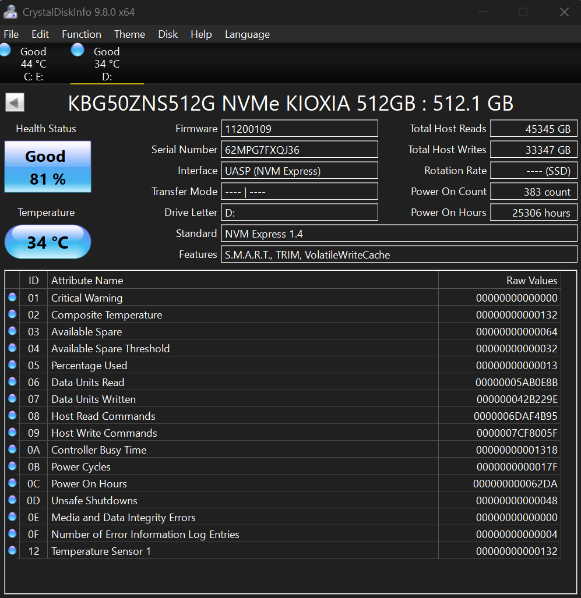Click status dot for Host Read Commands row
This screenshot has width=581, height=598.
pyautogui.click(x=12, y=415)
